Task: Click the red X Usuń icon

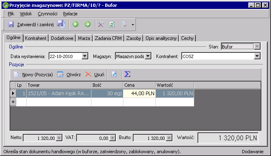Action: [88, 75]
